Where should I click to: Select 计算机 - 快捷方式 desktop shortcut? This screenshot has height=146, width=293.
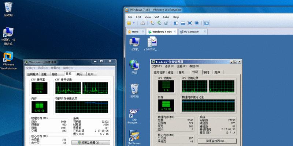8,36
